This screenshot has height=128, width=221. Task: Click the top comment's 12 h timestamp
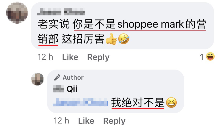coord(45,57)
